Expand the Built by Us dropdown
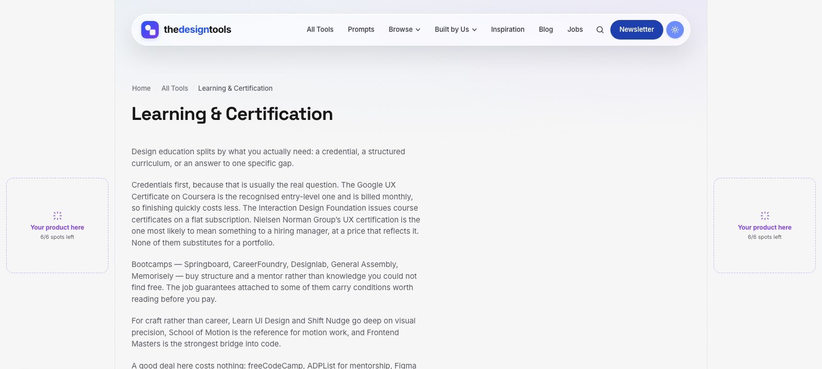 coord(456,30)
